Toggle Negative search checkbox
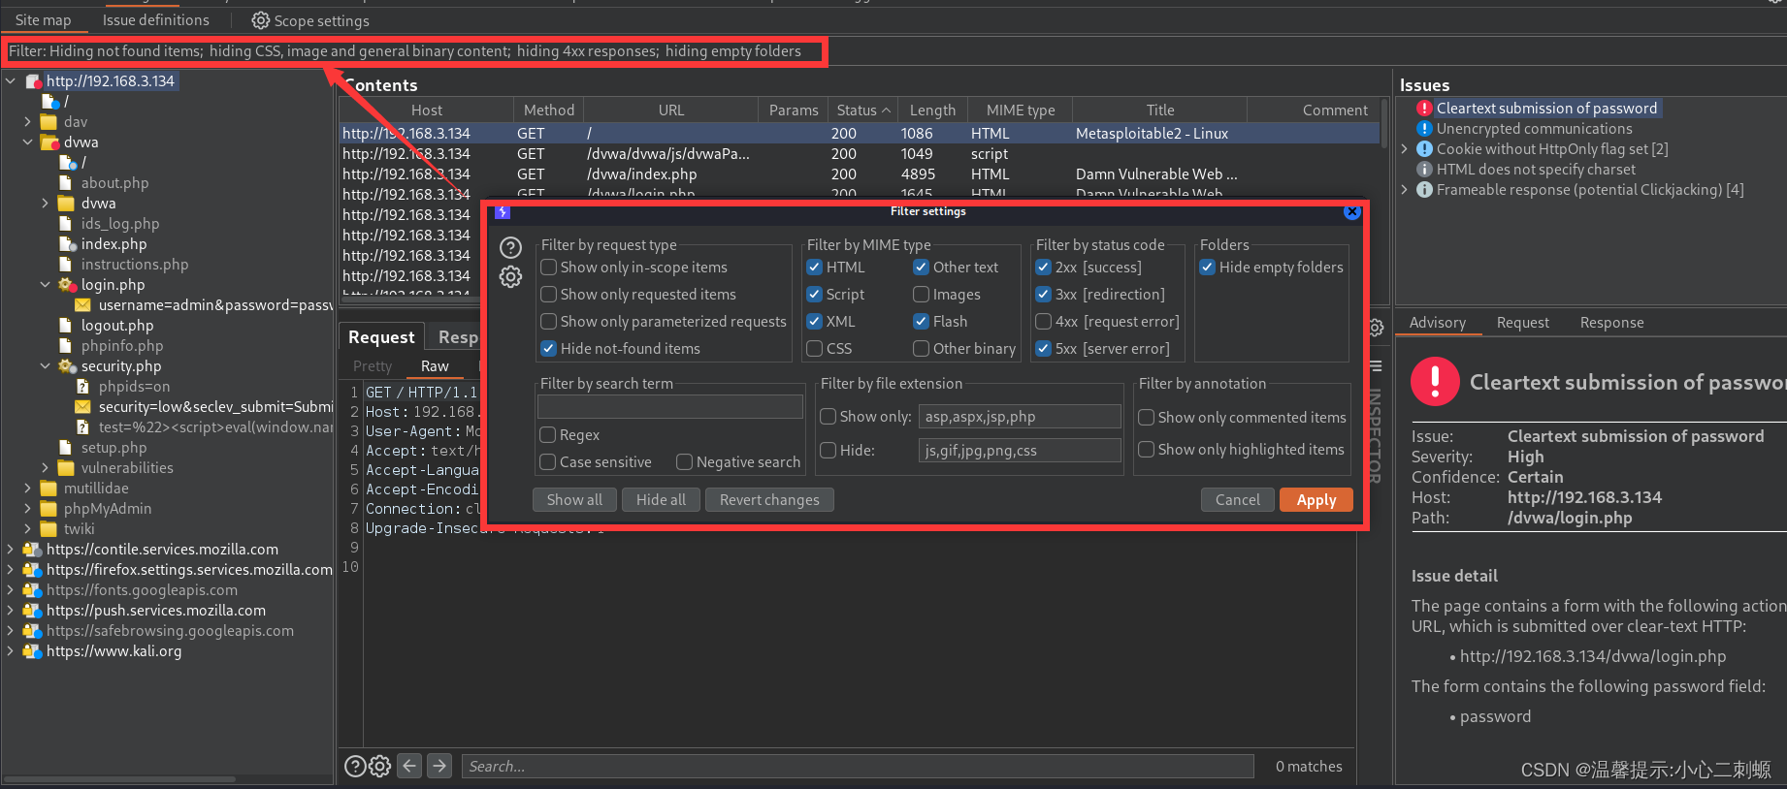 (x=685, y=462)
